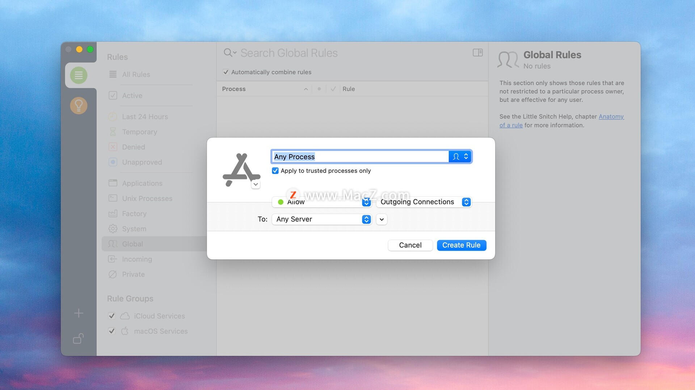This screenshot has height=390, width=695.
Task: Disable the iCloud Services rule group
Action: [112, 316]
